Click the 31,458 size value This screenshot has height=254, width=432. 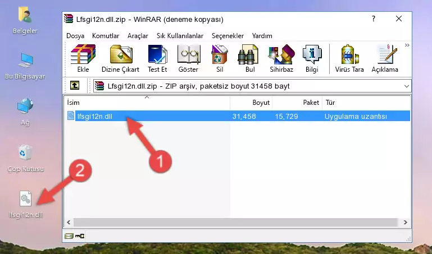pos(244,116)
